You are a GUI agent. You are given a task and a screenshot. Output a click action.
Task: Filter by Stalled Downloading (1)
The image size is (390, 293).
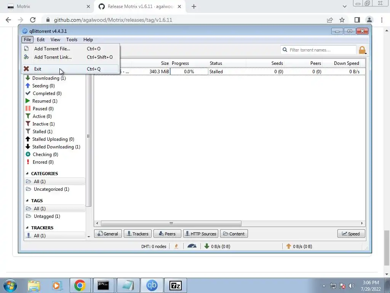pyautogui.click(x=56, y=147)
